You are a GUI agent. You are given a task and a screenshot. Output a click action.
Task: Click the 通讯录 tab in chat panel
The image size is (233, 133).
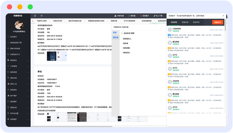coord(115,37)
